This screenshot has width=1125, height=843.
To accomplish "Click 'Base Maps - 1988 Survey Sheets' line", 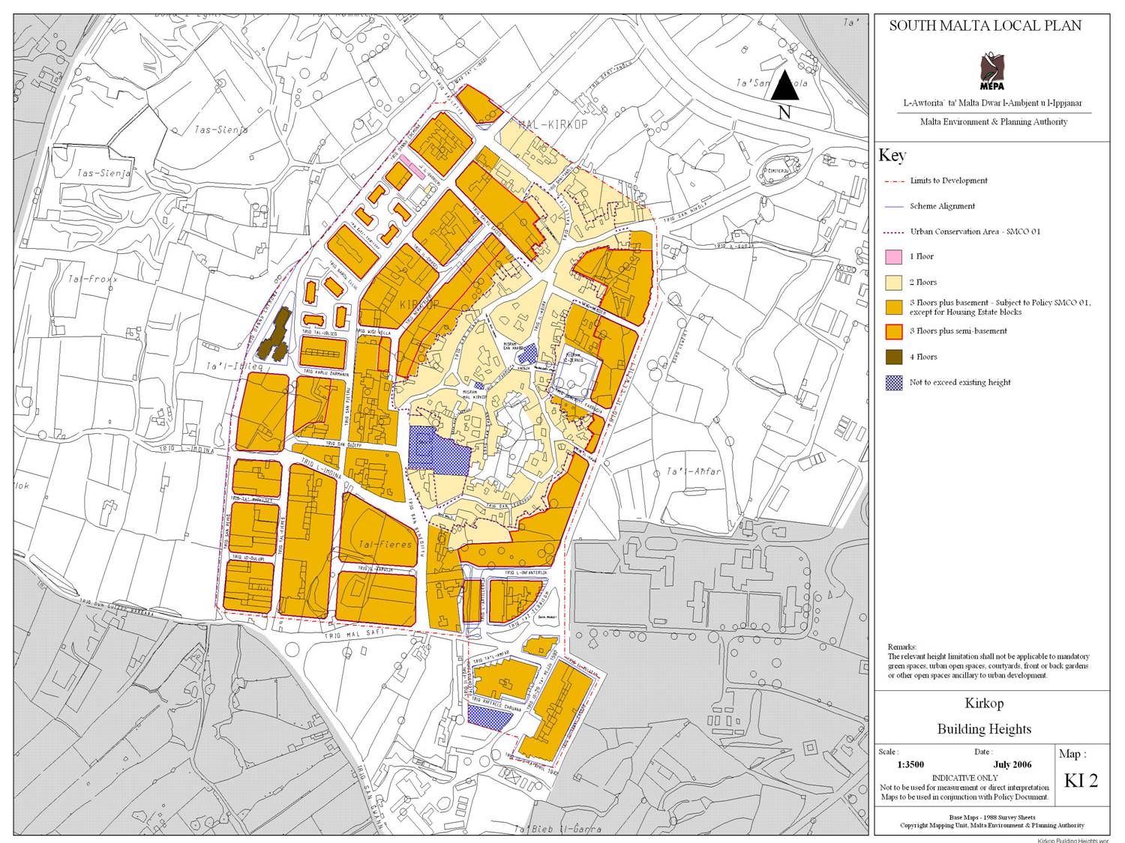I will click(x=992, y=817).
